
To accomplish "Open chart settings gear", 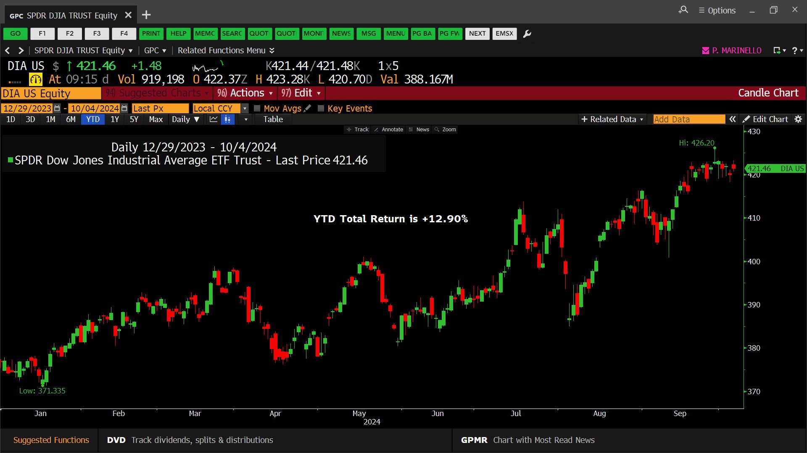I will pos(798,119).
